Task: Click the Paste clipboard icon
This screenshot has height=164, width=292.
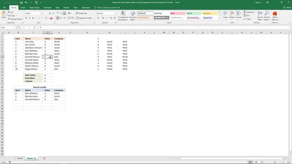Action: pyautogui.click(x=4, y=14)
